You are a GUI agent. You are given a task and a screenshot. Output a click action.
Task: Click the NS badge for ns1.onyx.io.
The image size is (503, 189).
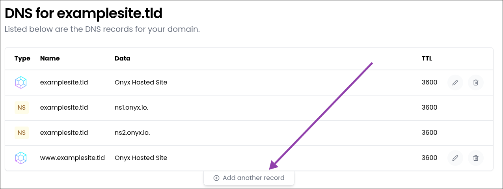[22, 108]
